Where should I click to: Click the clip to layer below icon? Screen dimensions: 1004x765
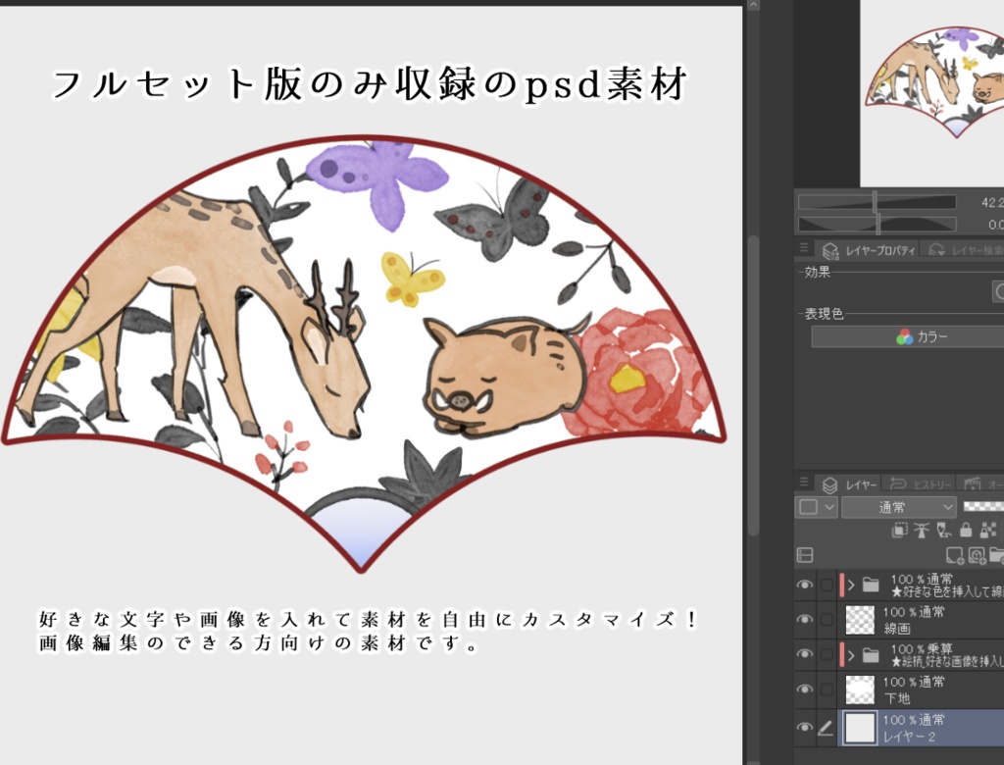click(x=900, y=530)
